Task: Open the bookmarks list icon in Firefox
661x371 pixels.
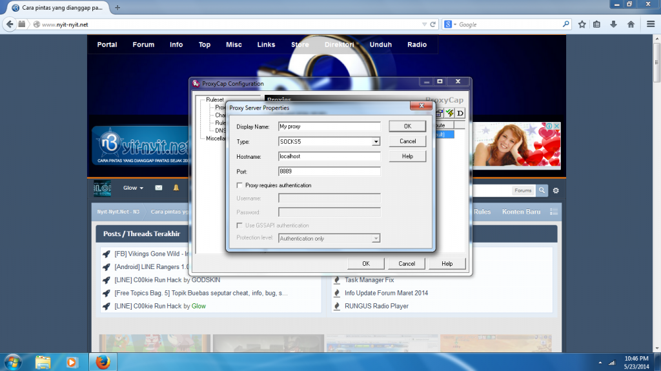Action: point(597,25)
